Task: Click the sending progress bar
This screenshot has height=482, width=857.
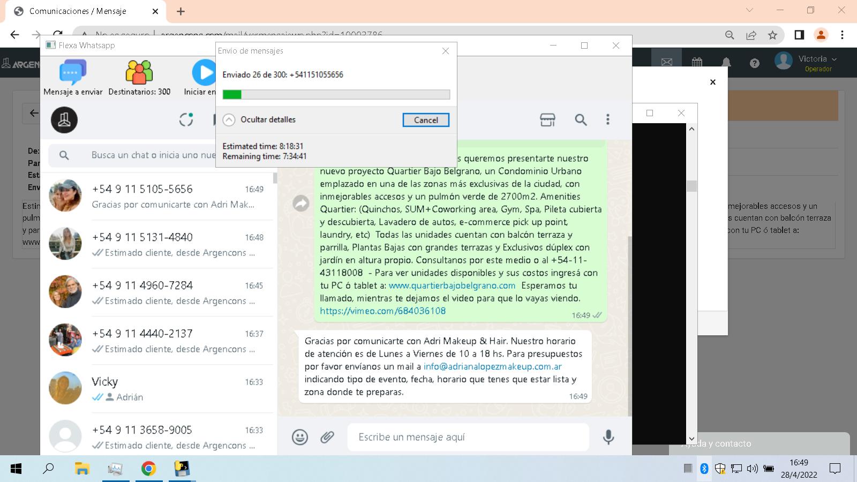Action: [336, 94]
